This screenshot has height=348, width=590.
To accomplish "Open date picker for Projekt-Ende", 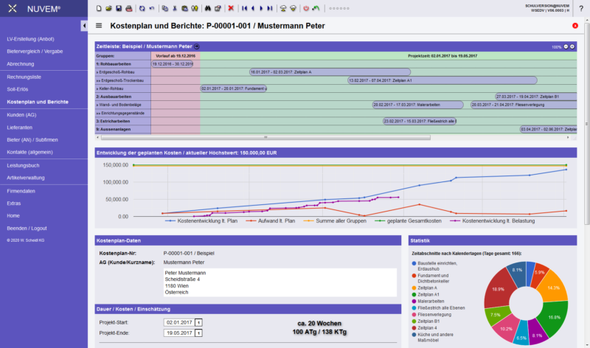I will point(198,333).
